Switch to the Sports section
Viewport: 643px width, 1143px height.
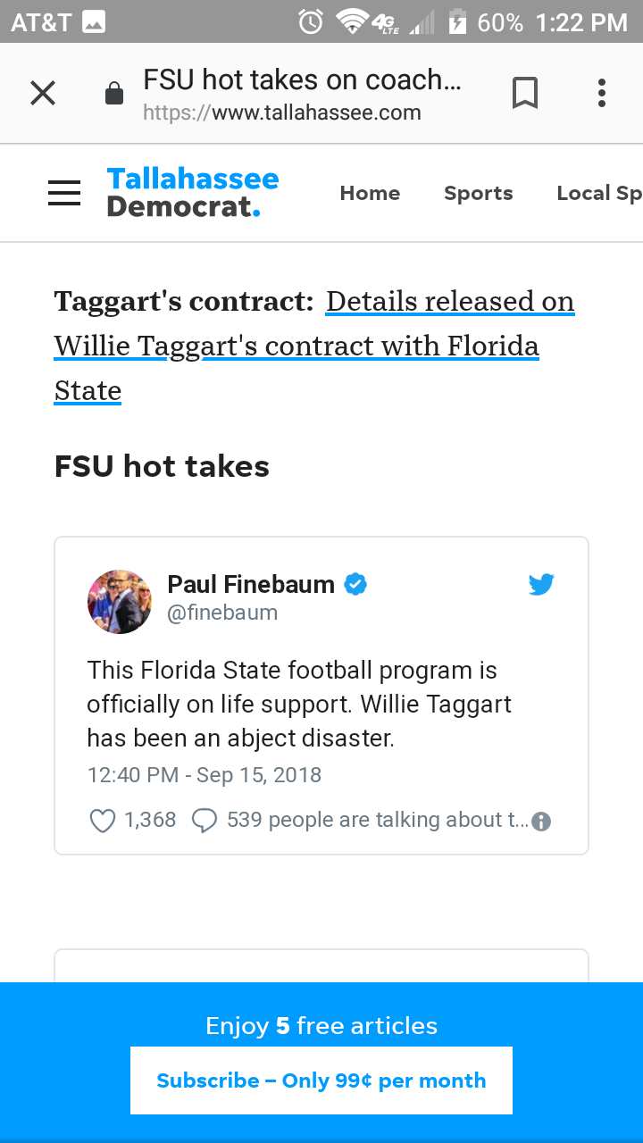pyautogui.click(x=479, y=193)
